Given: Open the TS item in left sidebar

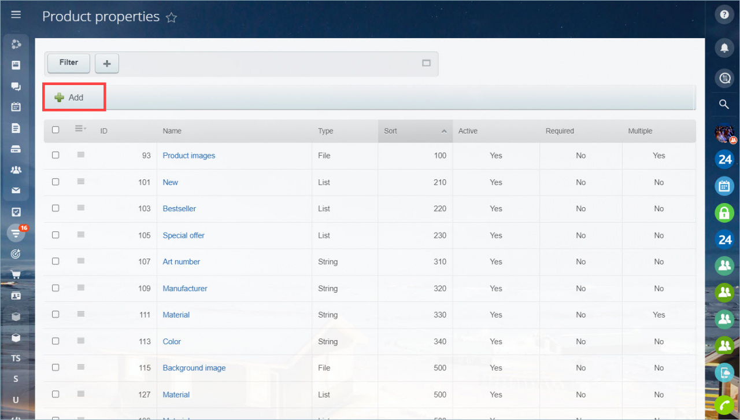Looking at the screenshot, I should [16, 358].
